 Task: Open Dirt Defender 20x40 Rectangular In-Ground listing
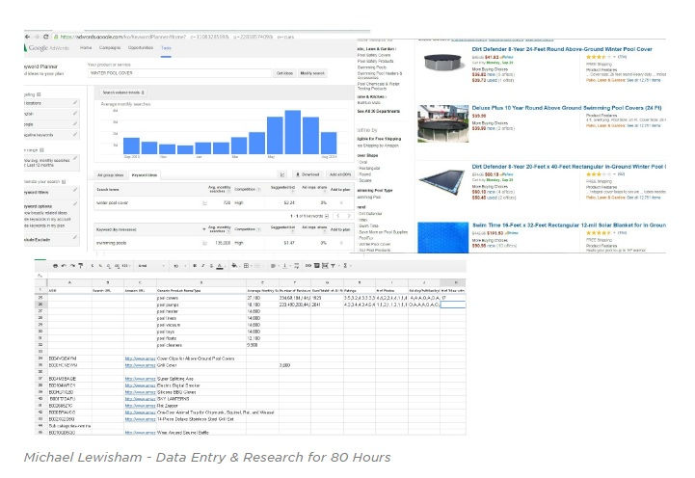click(569, 167)
